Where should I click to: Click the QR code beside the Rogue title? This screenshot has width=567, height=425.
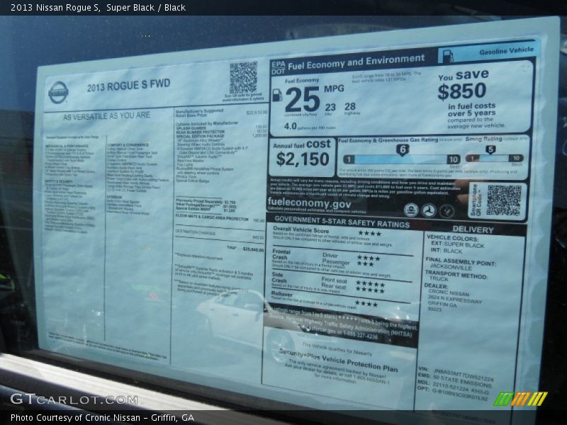coord(243,78)
